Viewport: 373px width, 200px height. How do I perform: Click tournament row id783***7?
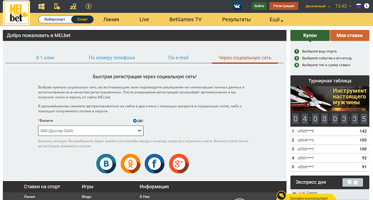point(330,149)
